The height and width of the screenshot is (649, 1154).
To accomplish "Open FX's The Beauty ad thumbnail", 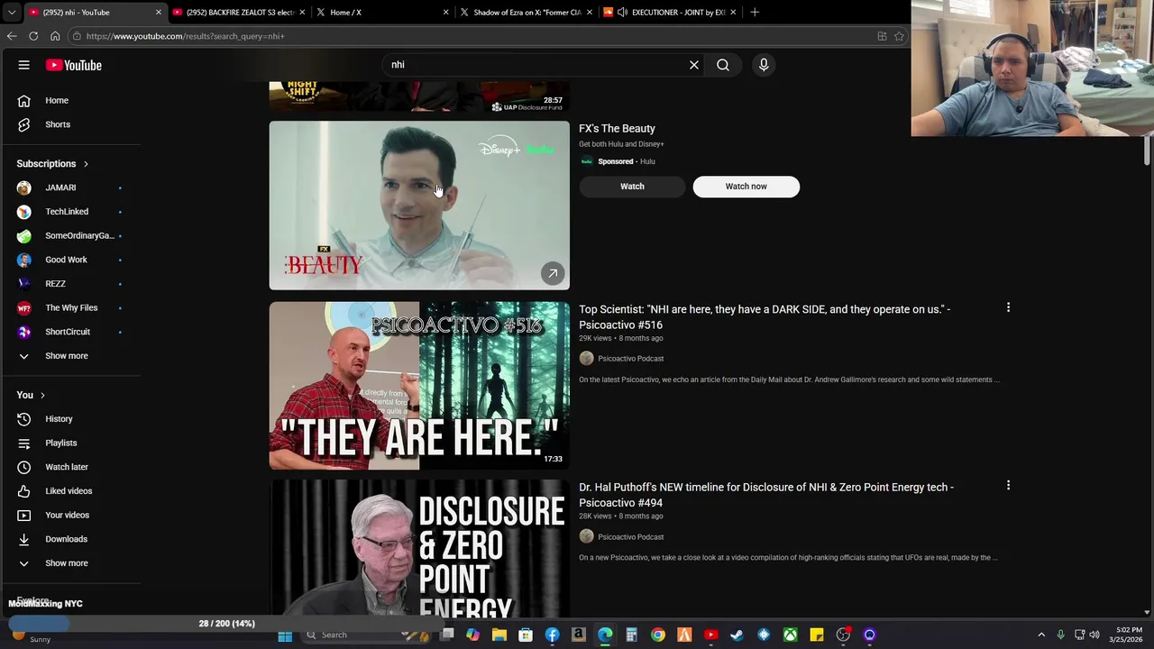I will pyautogui.click(x=419, y=206).
